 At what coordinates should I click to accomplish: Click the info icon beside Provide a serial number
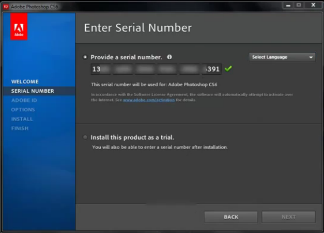[169, 57]
